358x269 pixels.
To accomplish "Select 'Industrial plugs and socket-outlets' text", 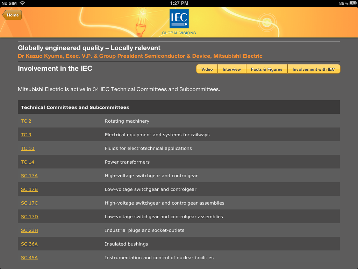I will [x=144, y=230].
